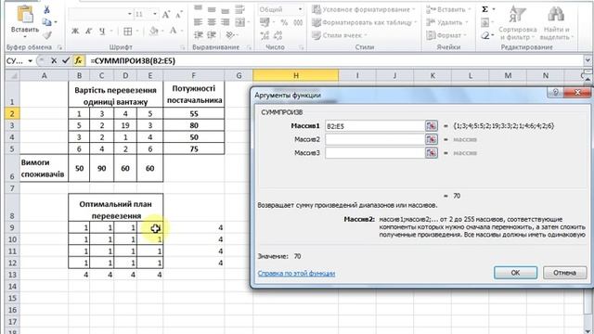Click Отмена in the dialog
This screenshot has height=334, width=594.
click(x=564, y=273)
